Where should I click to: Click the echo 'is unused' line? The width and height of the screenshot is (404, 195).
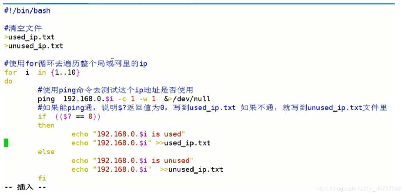133,161
